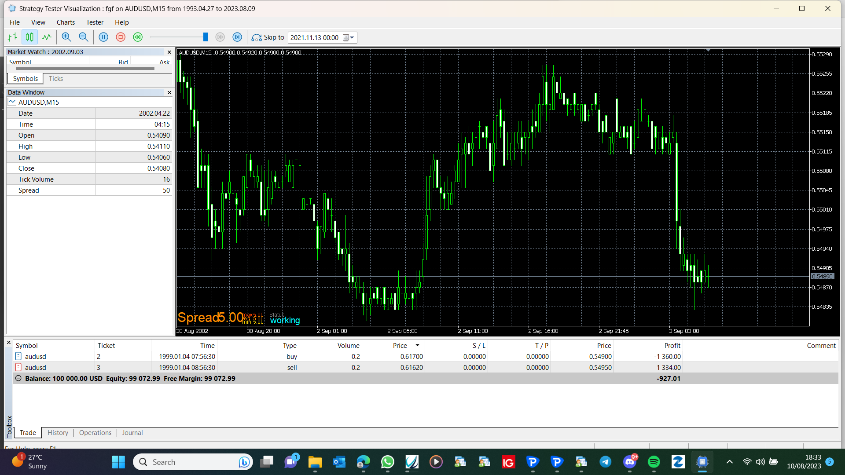Click the blue skip-to-end button
Viewport: 845px width, 475px height.
tap(237, 37)
